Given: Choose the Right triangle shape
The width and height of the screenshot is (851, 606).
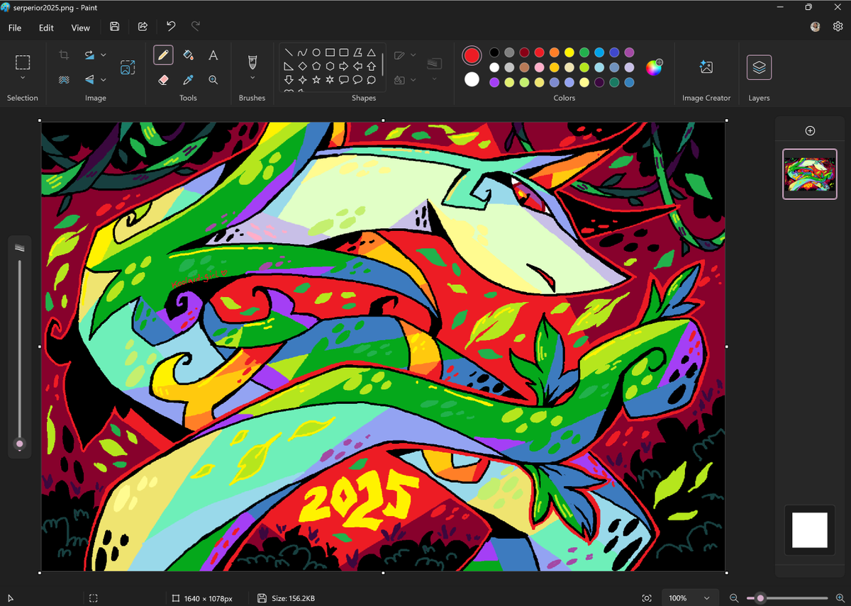Looking at the screenshot, I should (x=289, y=66).
